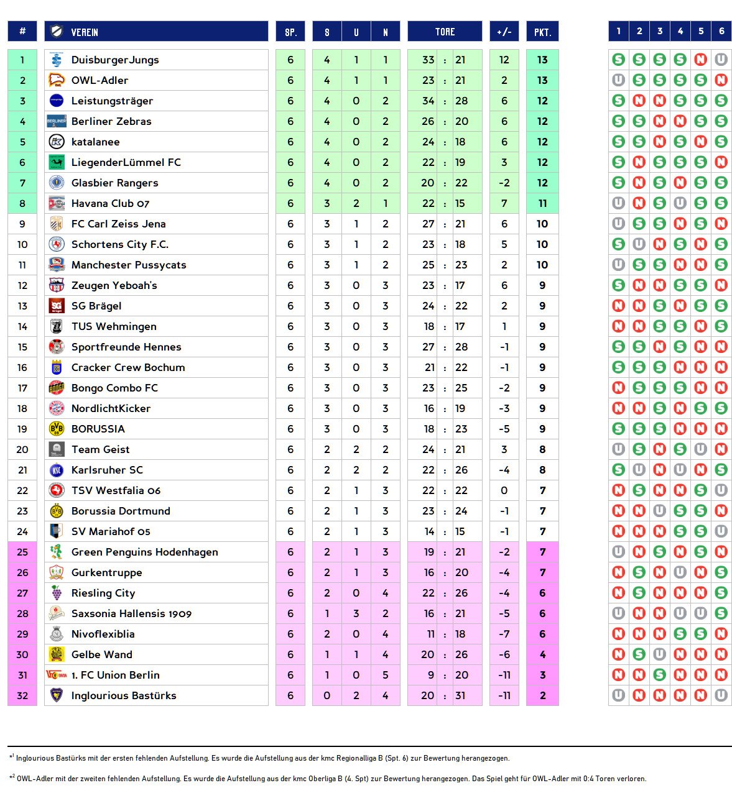732x788 pixels.
Task: Click the Karlsruher SC logo
Action: 57,470
